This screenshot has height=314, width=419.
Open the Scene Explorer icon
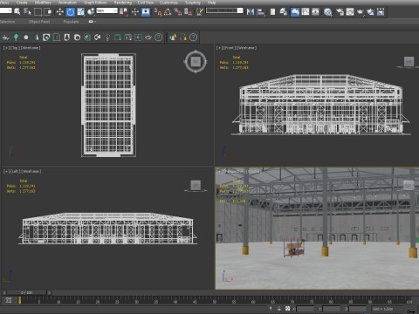point(272,11)
